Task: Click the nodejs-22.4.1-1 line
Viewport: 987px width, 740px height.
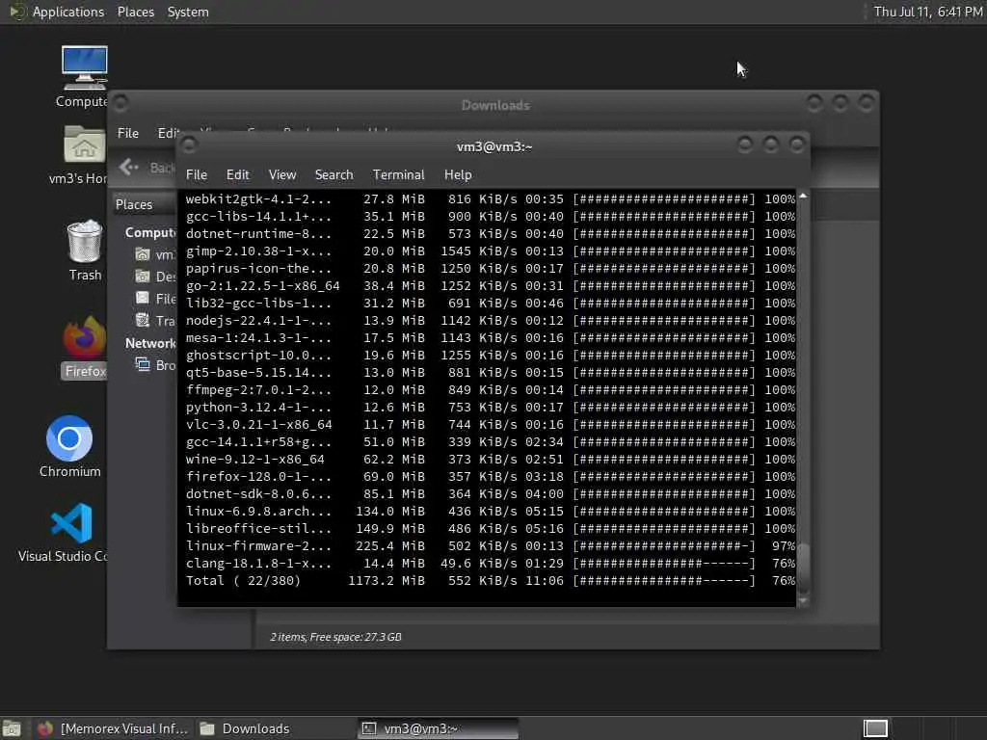Action: point(491,320)
